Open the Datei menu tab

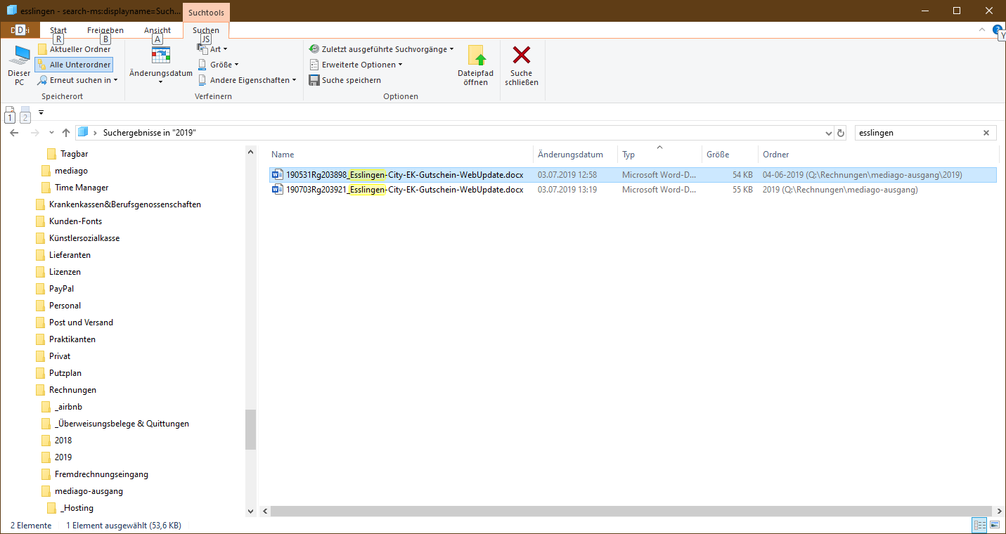tap(20, 30)
